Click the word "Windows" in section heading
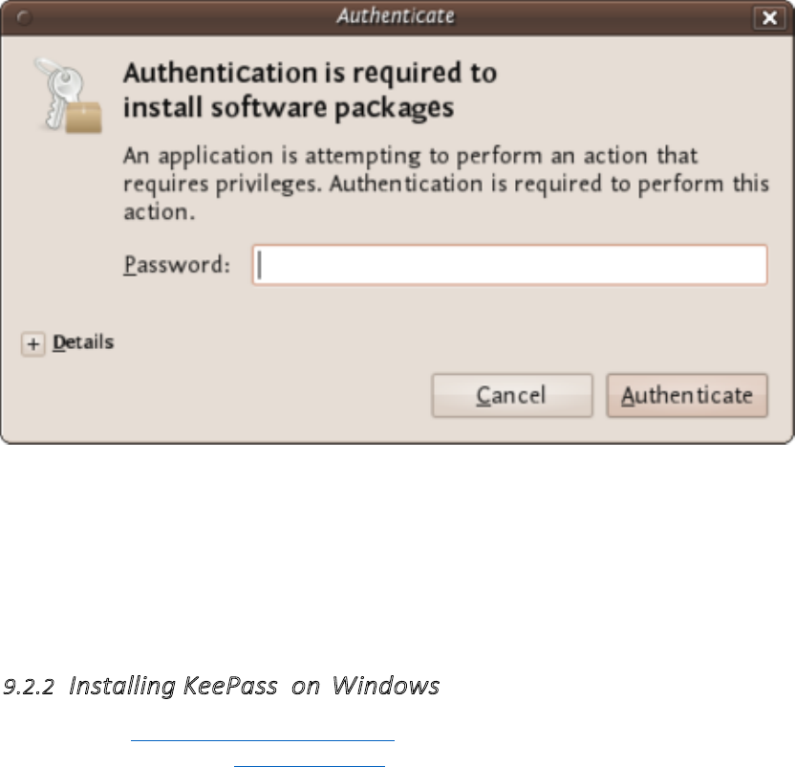 tap(385, 686)
